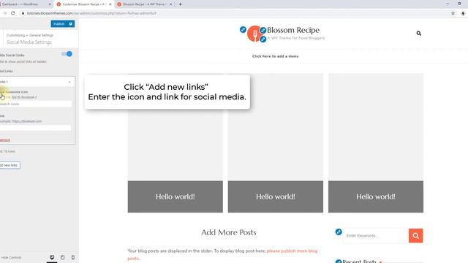Click the Hide Controls button
The image size is (468, 263).
(11, 258)
